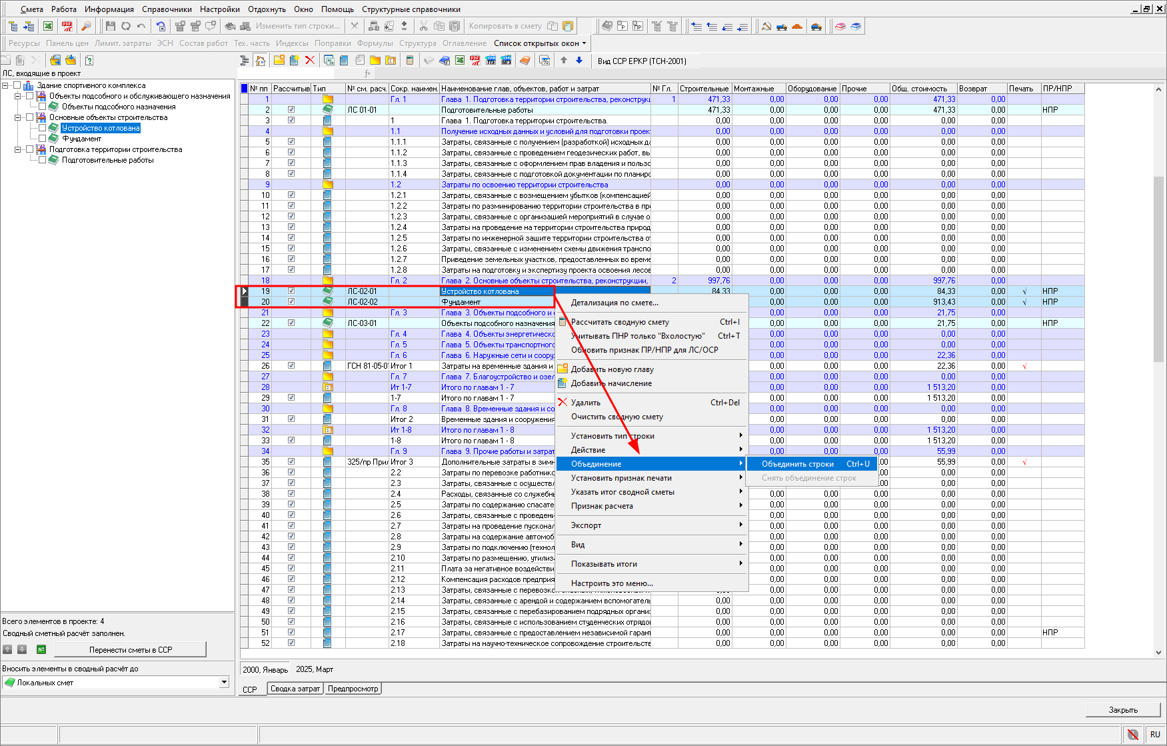Click the magnifier search icon
The height and width of the screenshot is (746, 1167).
(x=86, y=26)
